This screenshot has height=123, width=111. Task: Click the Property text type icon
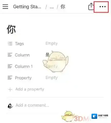tap(10, 77)
